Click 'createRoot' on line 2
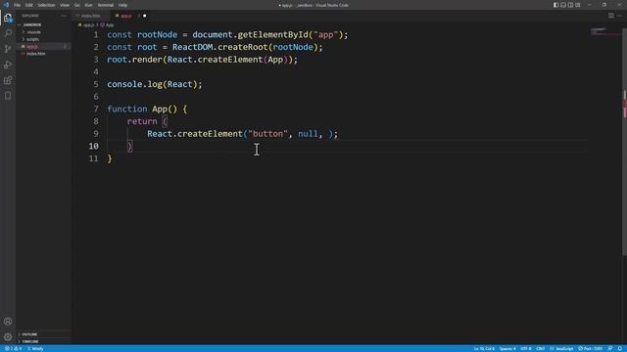The width and height of the screenshot is (627, 352). click(x=242, y=47)
